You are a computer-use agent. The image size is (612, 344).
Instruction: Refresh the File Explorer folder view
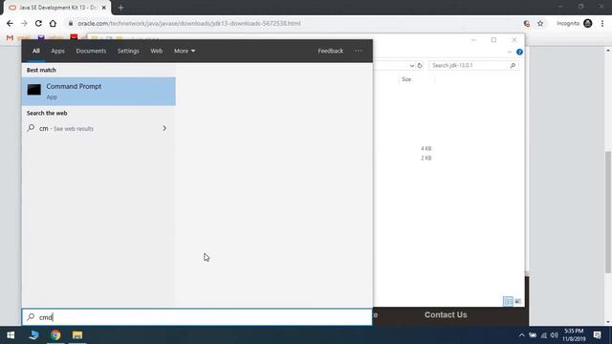(x=420, y=66)
